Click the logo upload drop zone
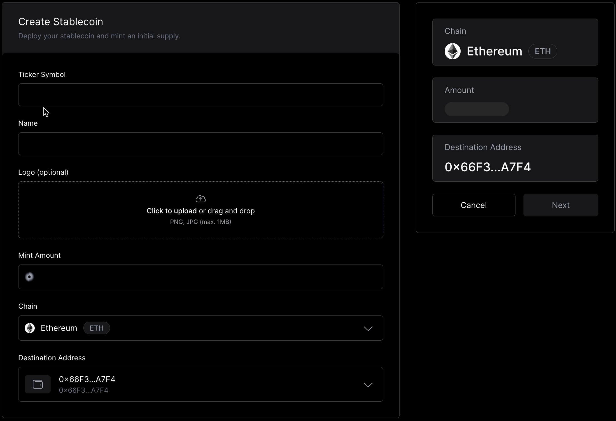 click(x=200, y=210)
